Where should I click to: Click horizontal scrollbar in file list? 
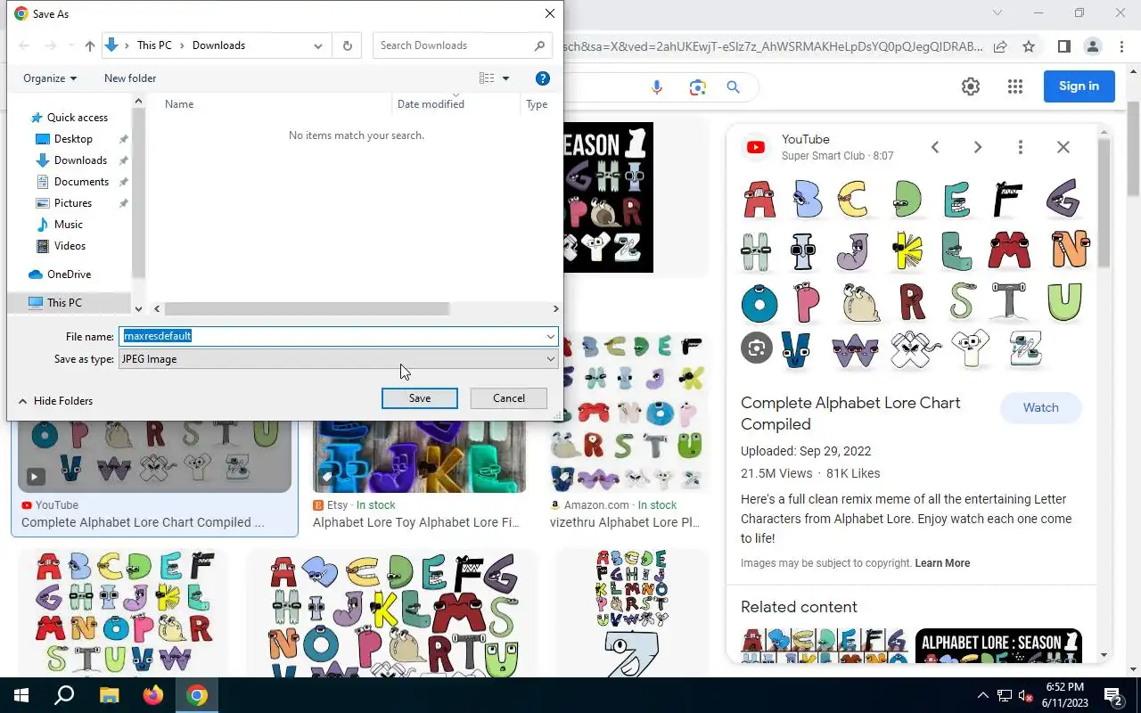pos(306,308)
